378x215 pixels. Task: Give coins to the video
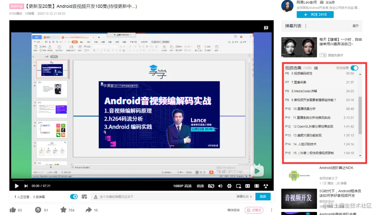click(x=38, y=210)
